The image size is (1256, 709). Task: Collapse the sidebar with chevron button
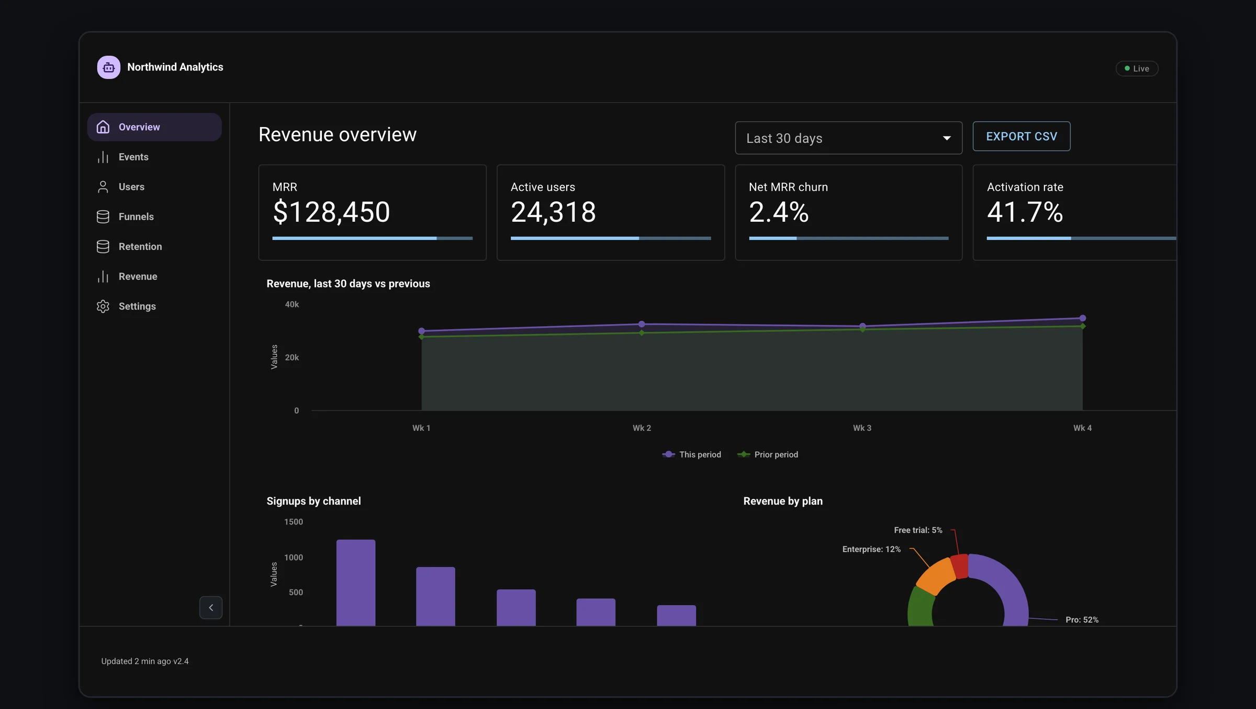(x=211, y=608)
